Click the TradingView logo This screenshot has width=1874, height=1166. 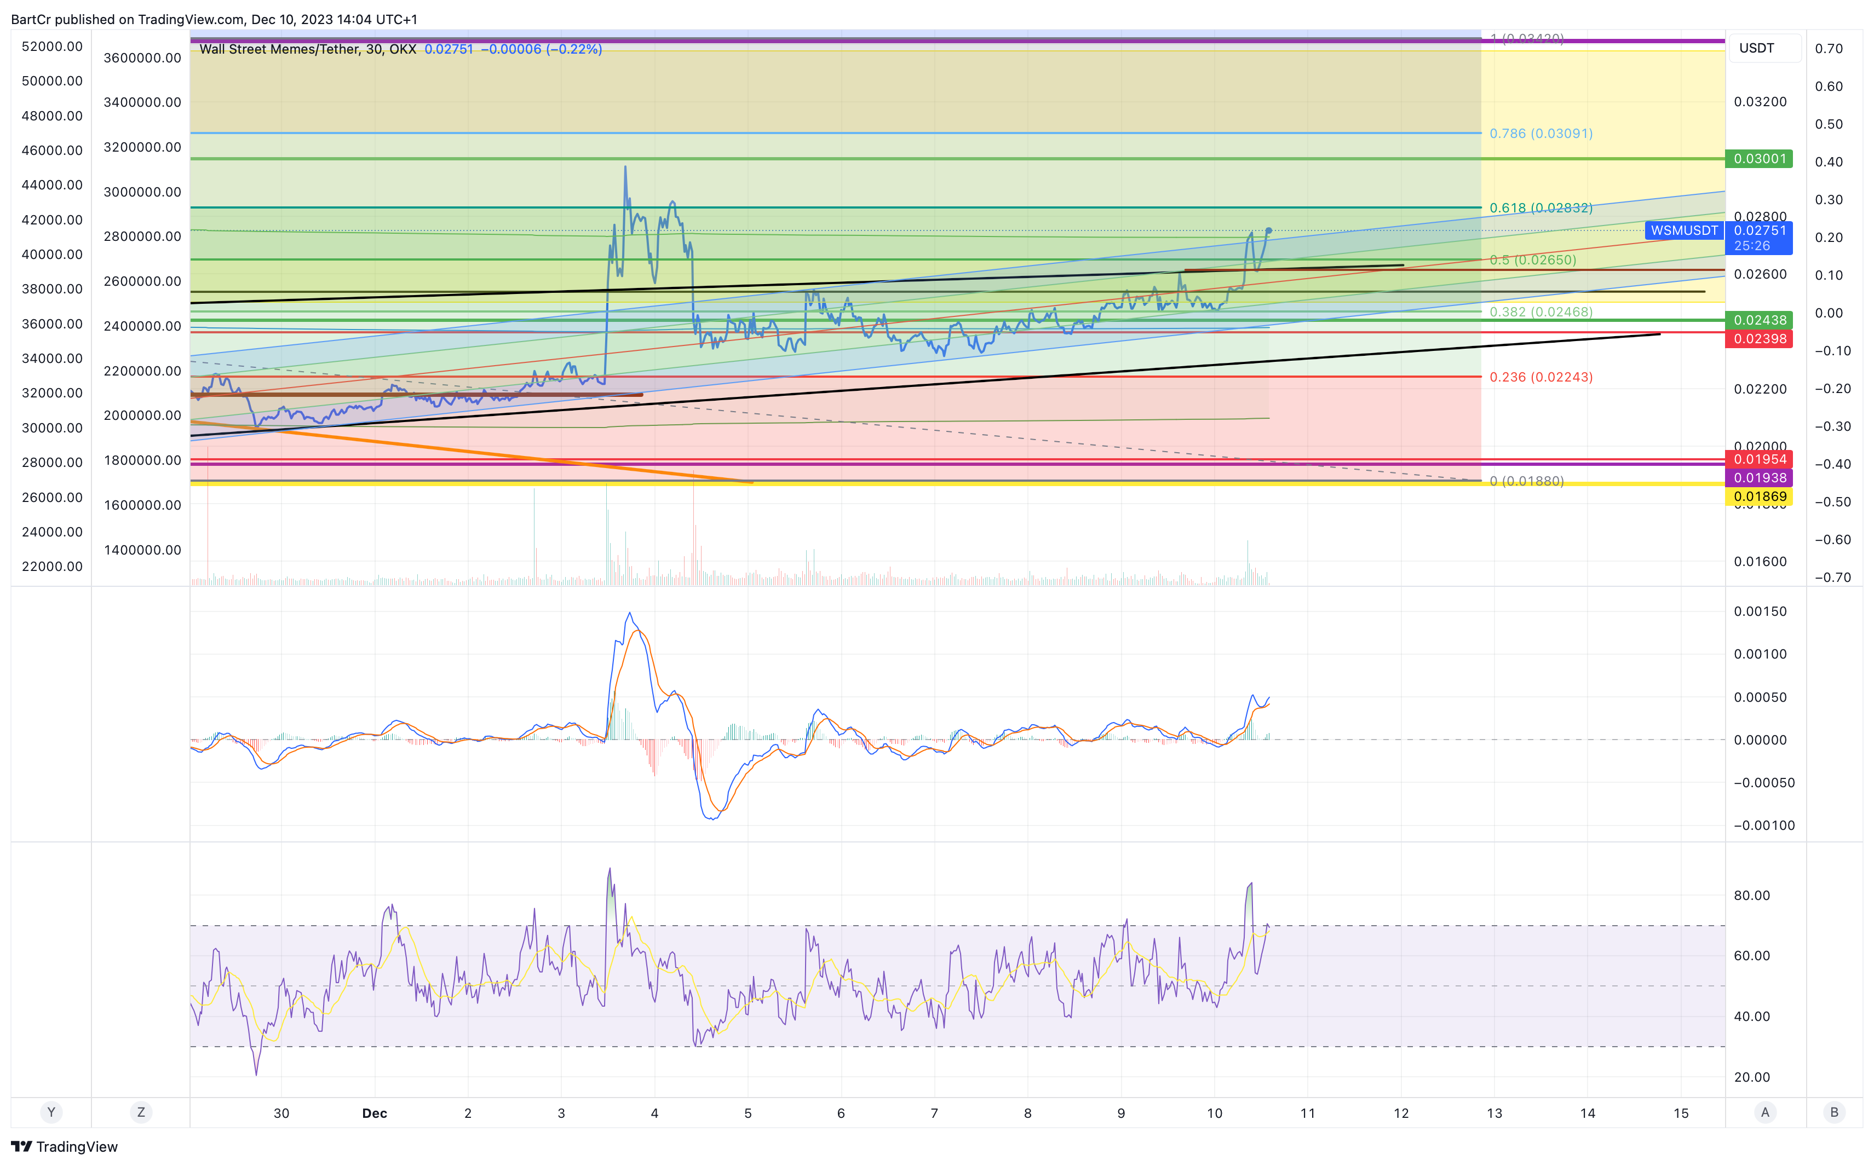[64, 1147]
